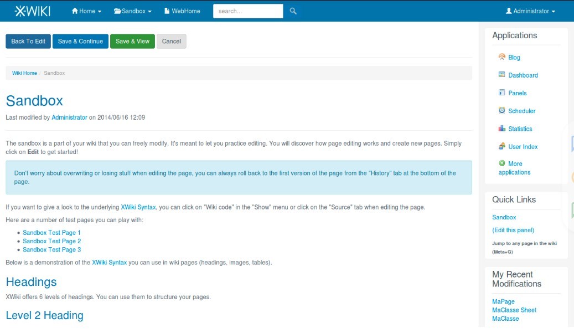Click the Cancel button
Screen dimensions: 574x333
[x=172, y=42]
